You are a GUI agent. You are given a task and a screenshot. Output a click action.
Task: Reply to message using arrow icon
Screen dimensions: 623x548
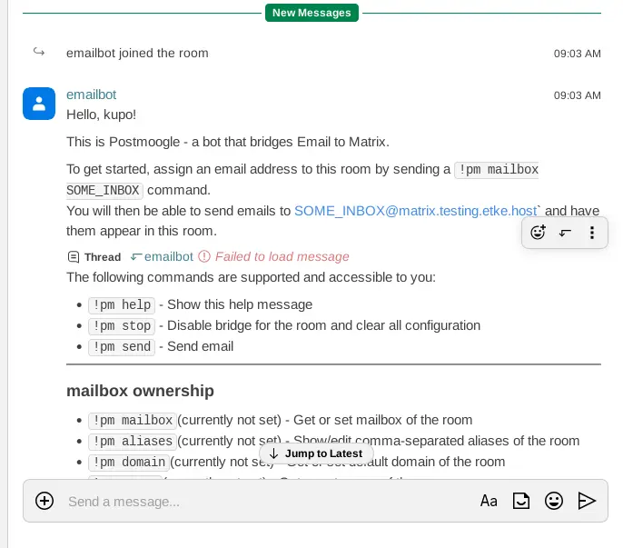click(565, 233)
